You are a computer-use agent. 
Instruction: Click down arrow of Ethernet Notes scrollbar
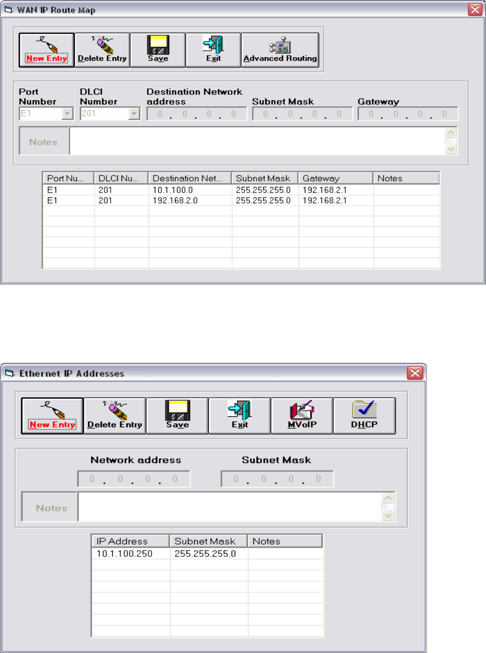[387, 515]
